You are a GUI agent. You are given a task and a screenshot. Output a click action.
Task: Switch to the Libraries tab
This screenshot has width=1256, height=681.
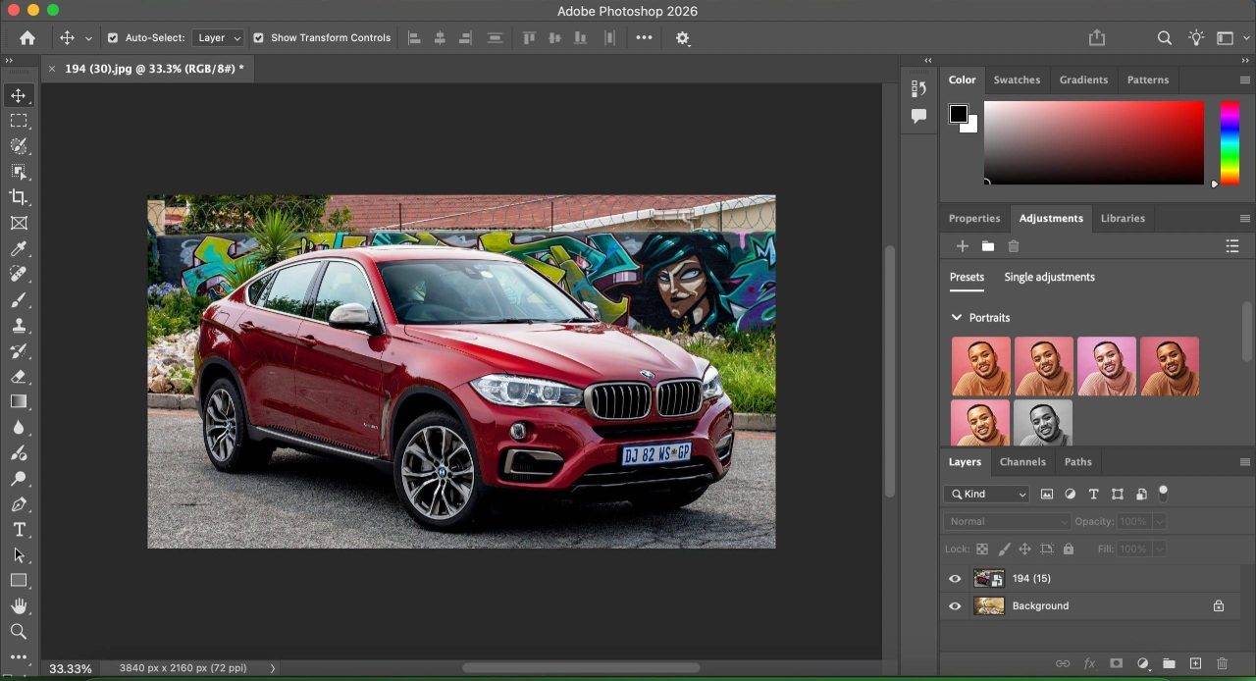click(x=1123, y=218)
